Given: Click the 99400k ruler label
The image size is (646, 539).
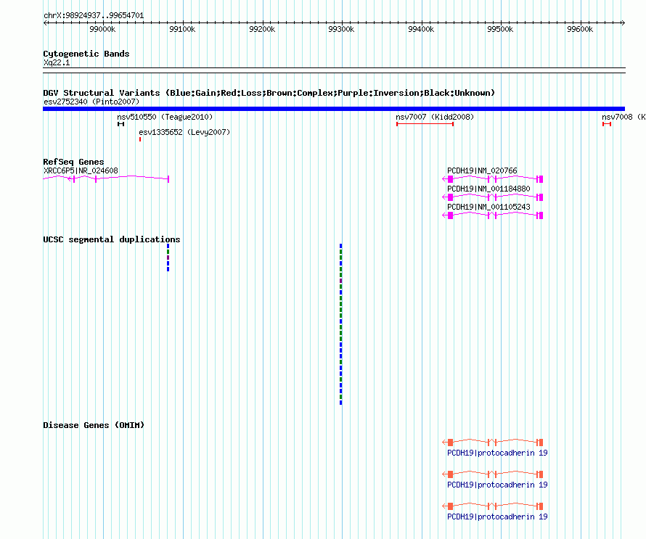Looking at the screenshot, I should [421, 29].
